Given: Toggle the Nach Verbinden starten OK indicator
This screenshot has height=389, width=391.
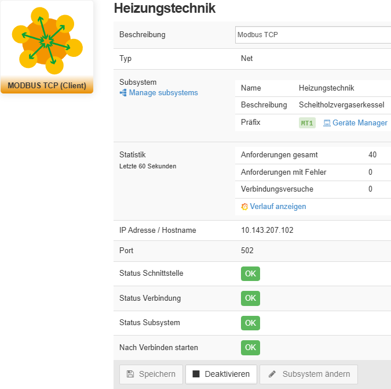Looking at the screenshot, I should 250,348.
